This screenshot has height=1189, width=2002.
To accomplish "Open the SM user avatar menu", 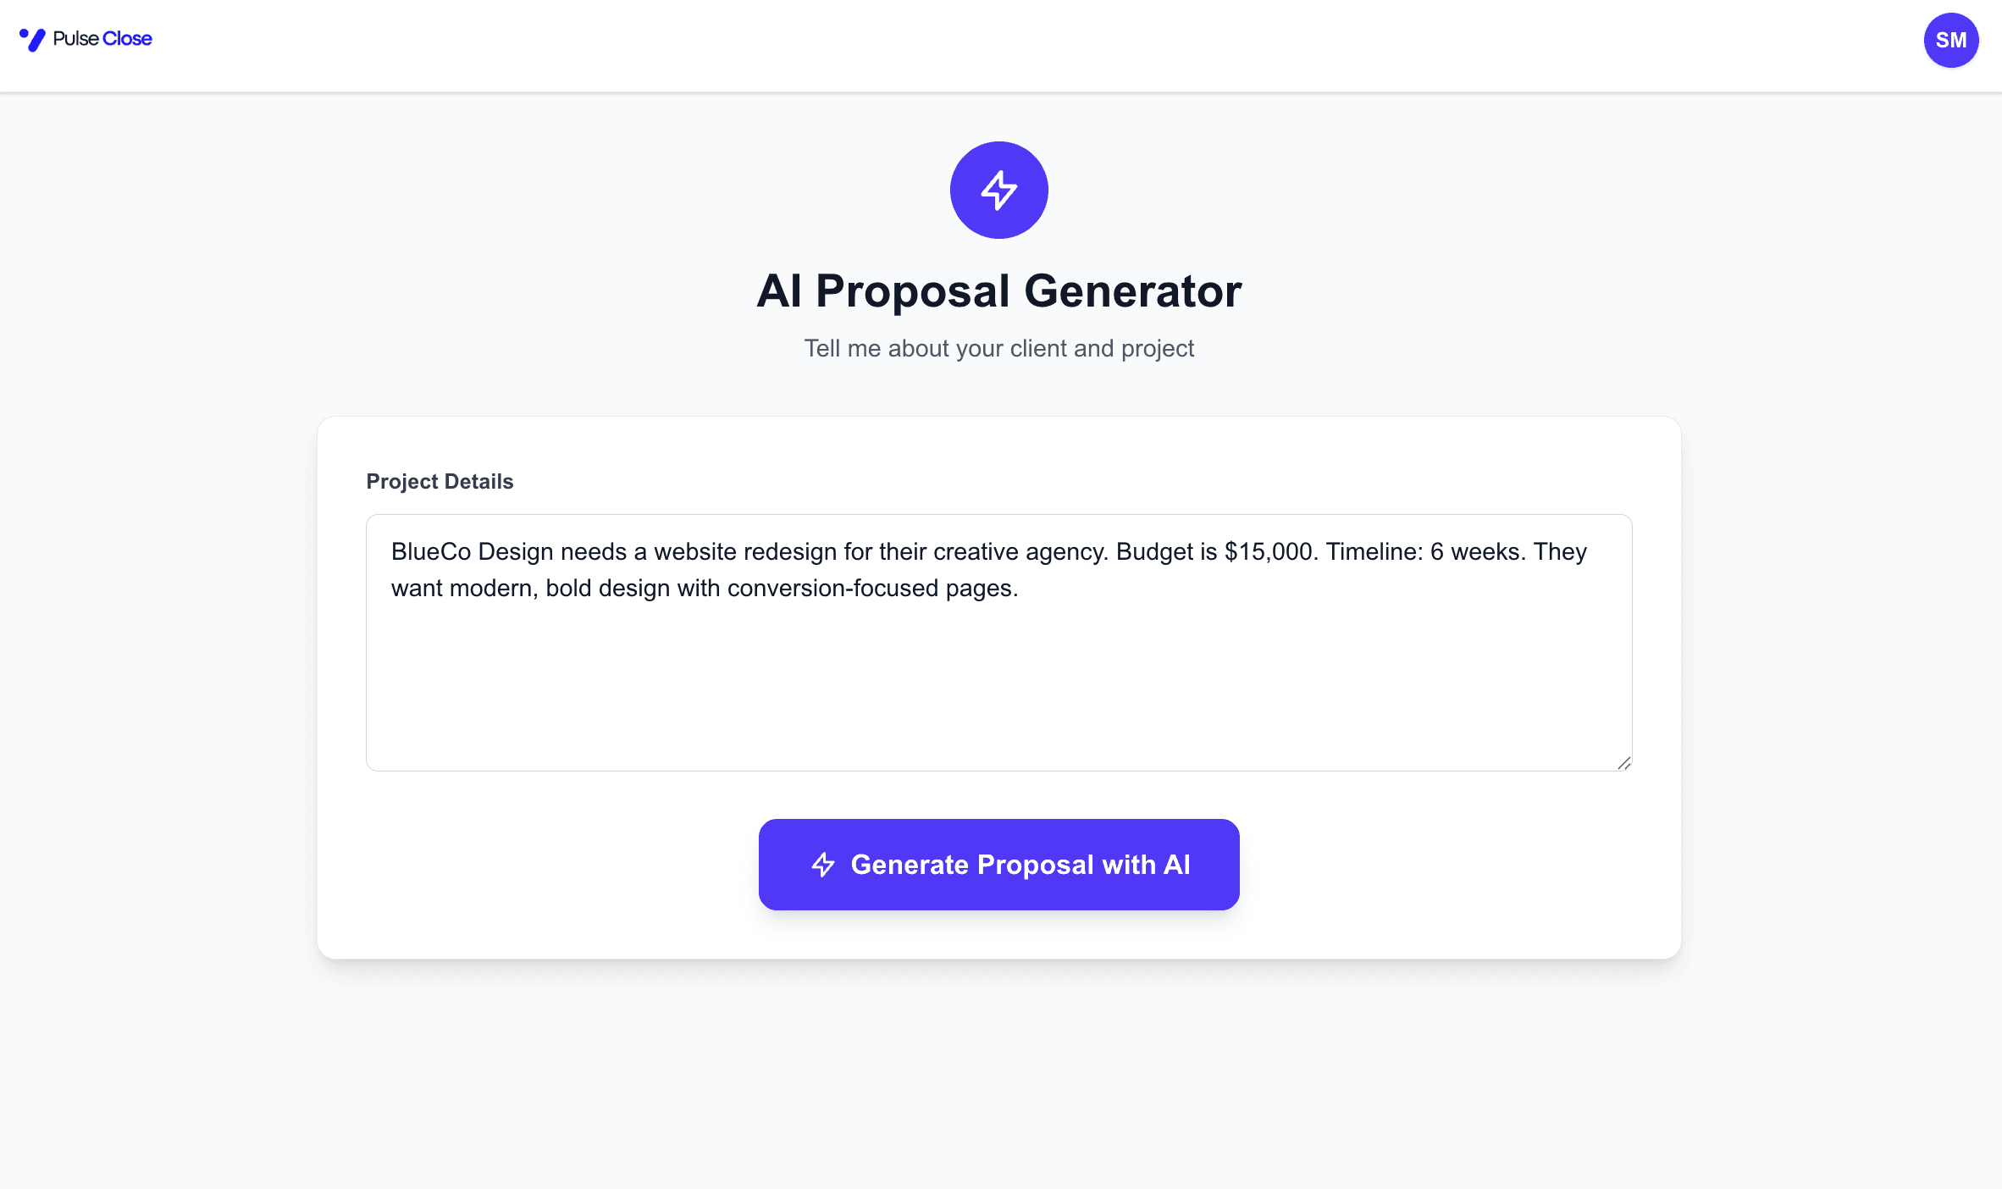I will coord(1950,40).
